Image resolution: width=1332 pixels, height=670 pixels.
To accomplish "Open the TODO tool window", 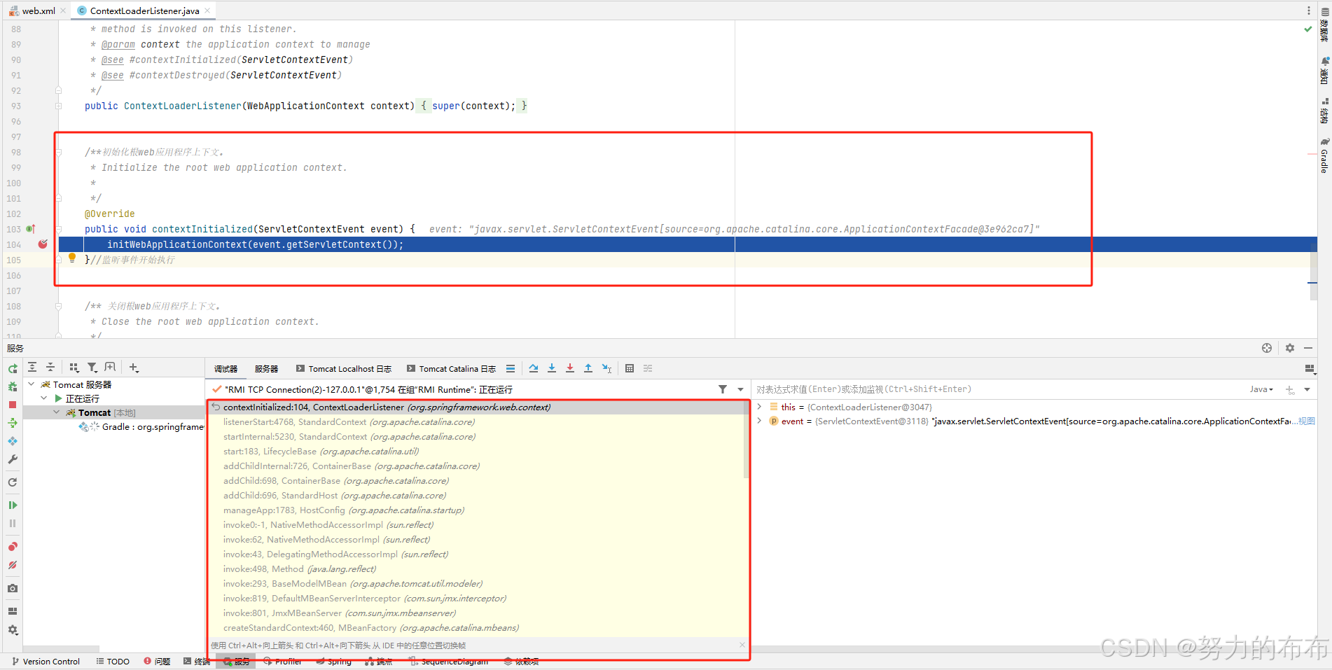I will (x=113, y=662).
